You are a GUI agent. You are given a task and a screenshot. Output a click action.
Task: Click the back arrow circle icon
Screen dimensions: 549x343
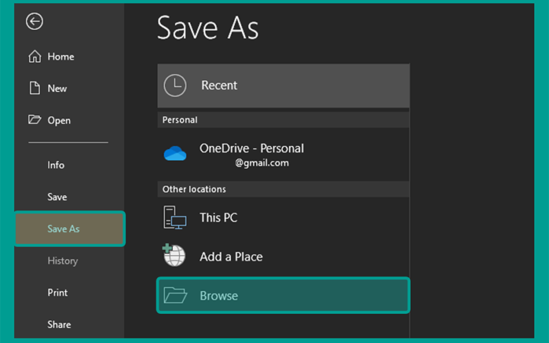click(34, 21)
